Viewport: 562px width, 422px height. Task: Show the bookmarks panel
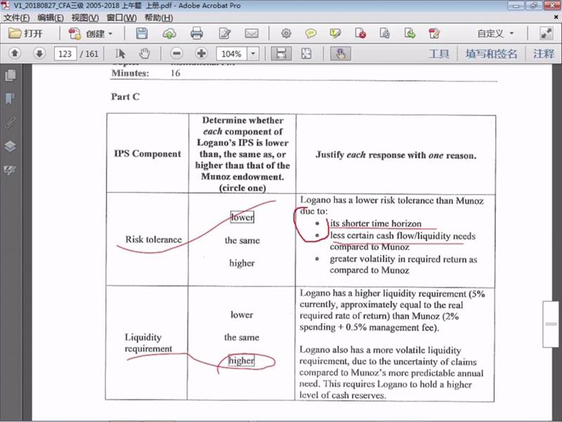coord(11,98)
